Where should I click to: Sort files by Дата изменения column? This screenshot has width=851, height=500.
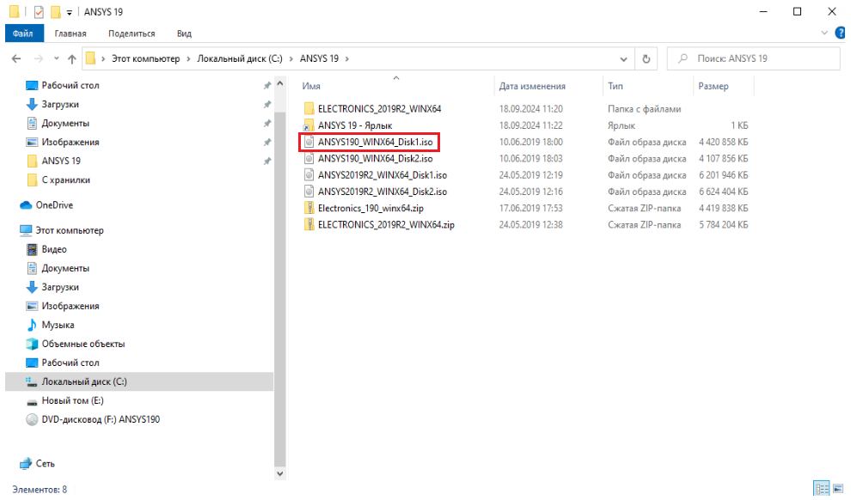pyautogui.click(x=532, y=86)
